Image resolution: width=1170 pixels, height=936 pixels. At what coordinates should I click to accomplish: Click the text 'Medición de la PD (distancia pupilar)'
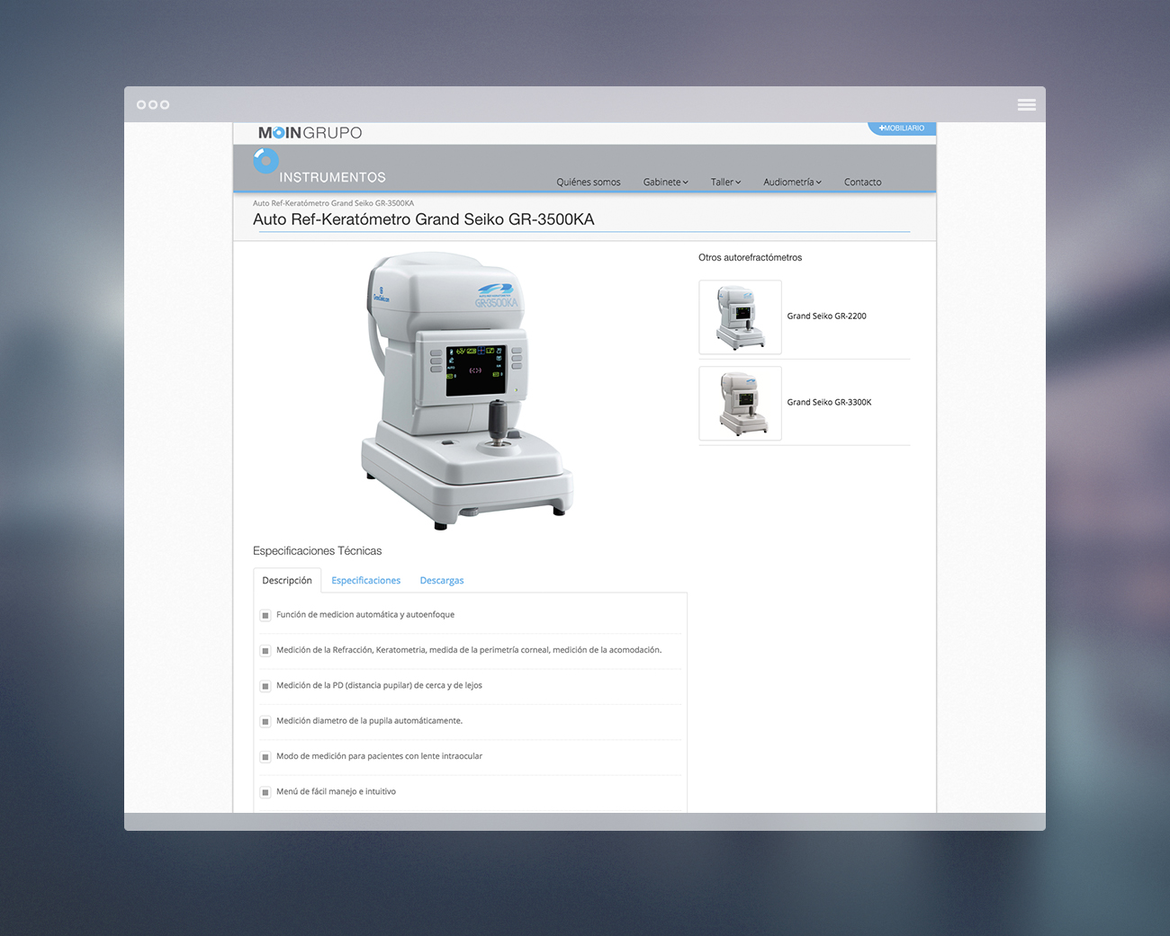pyautogui.click(x=379, y=686)
